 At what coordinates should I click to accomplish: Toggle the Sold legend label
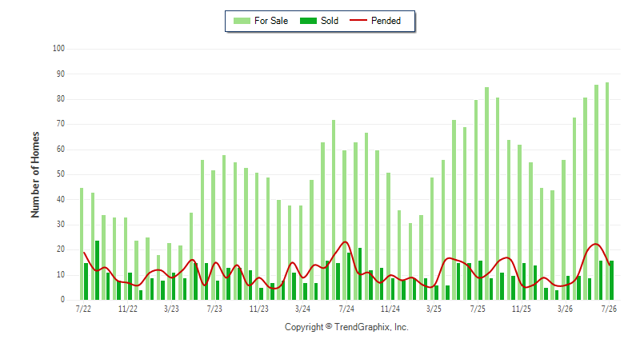330,21
